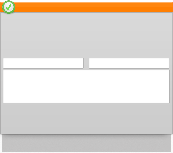Focus the left white input field
The image size is (173, 153).
point(43,63)
